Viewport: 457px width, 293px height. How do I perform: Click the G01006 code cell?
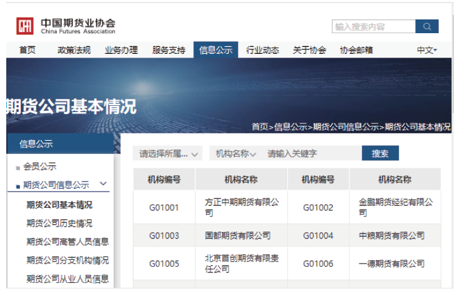point(318,264)
